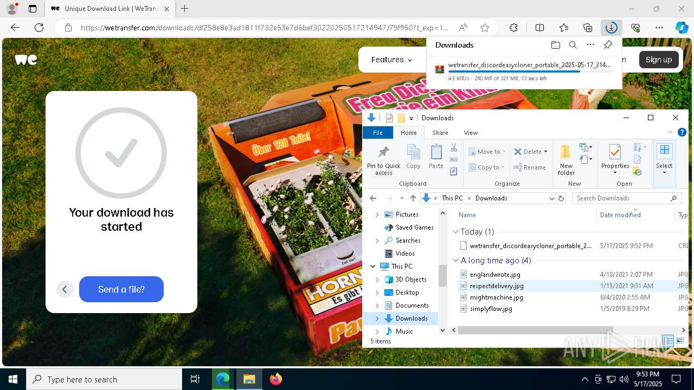Image resolution: width=694 pixels, height=390 pixels.
Task: Collapse the Today group
Action: tap(455, 232)
